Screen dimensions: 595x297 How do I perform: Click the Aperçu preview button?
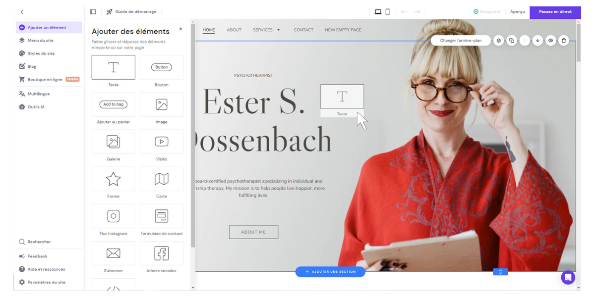[518, 12]
